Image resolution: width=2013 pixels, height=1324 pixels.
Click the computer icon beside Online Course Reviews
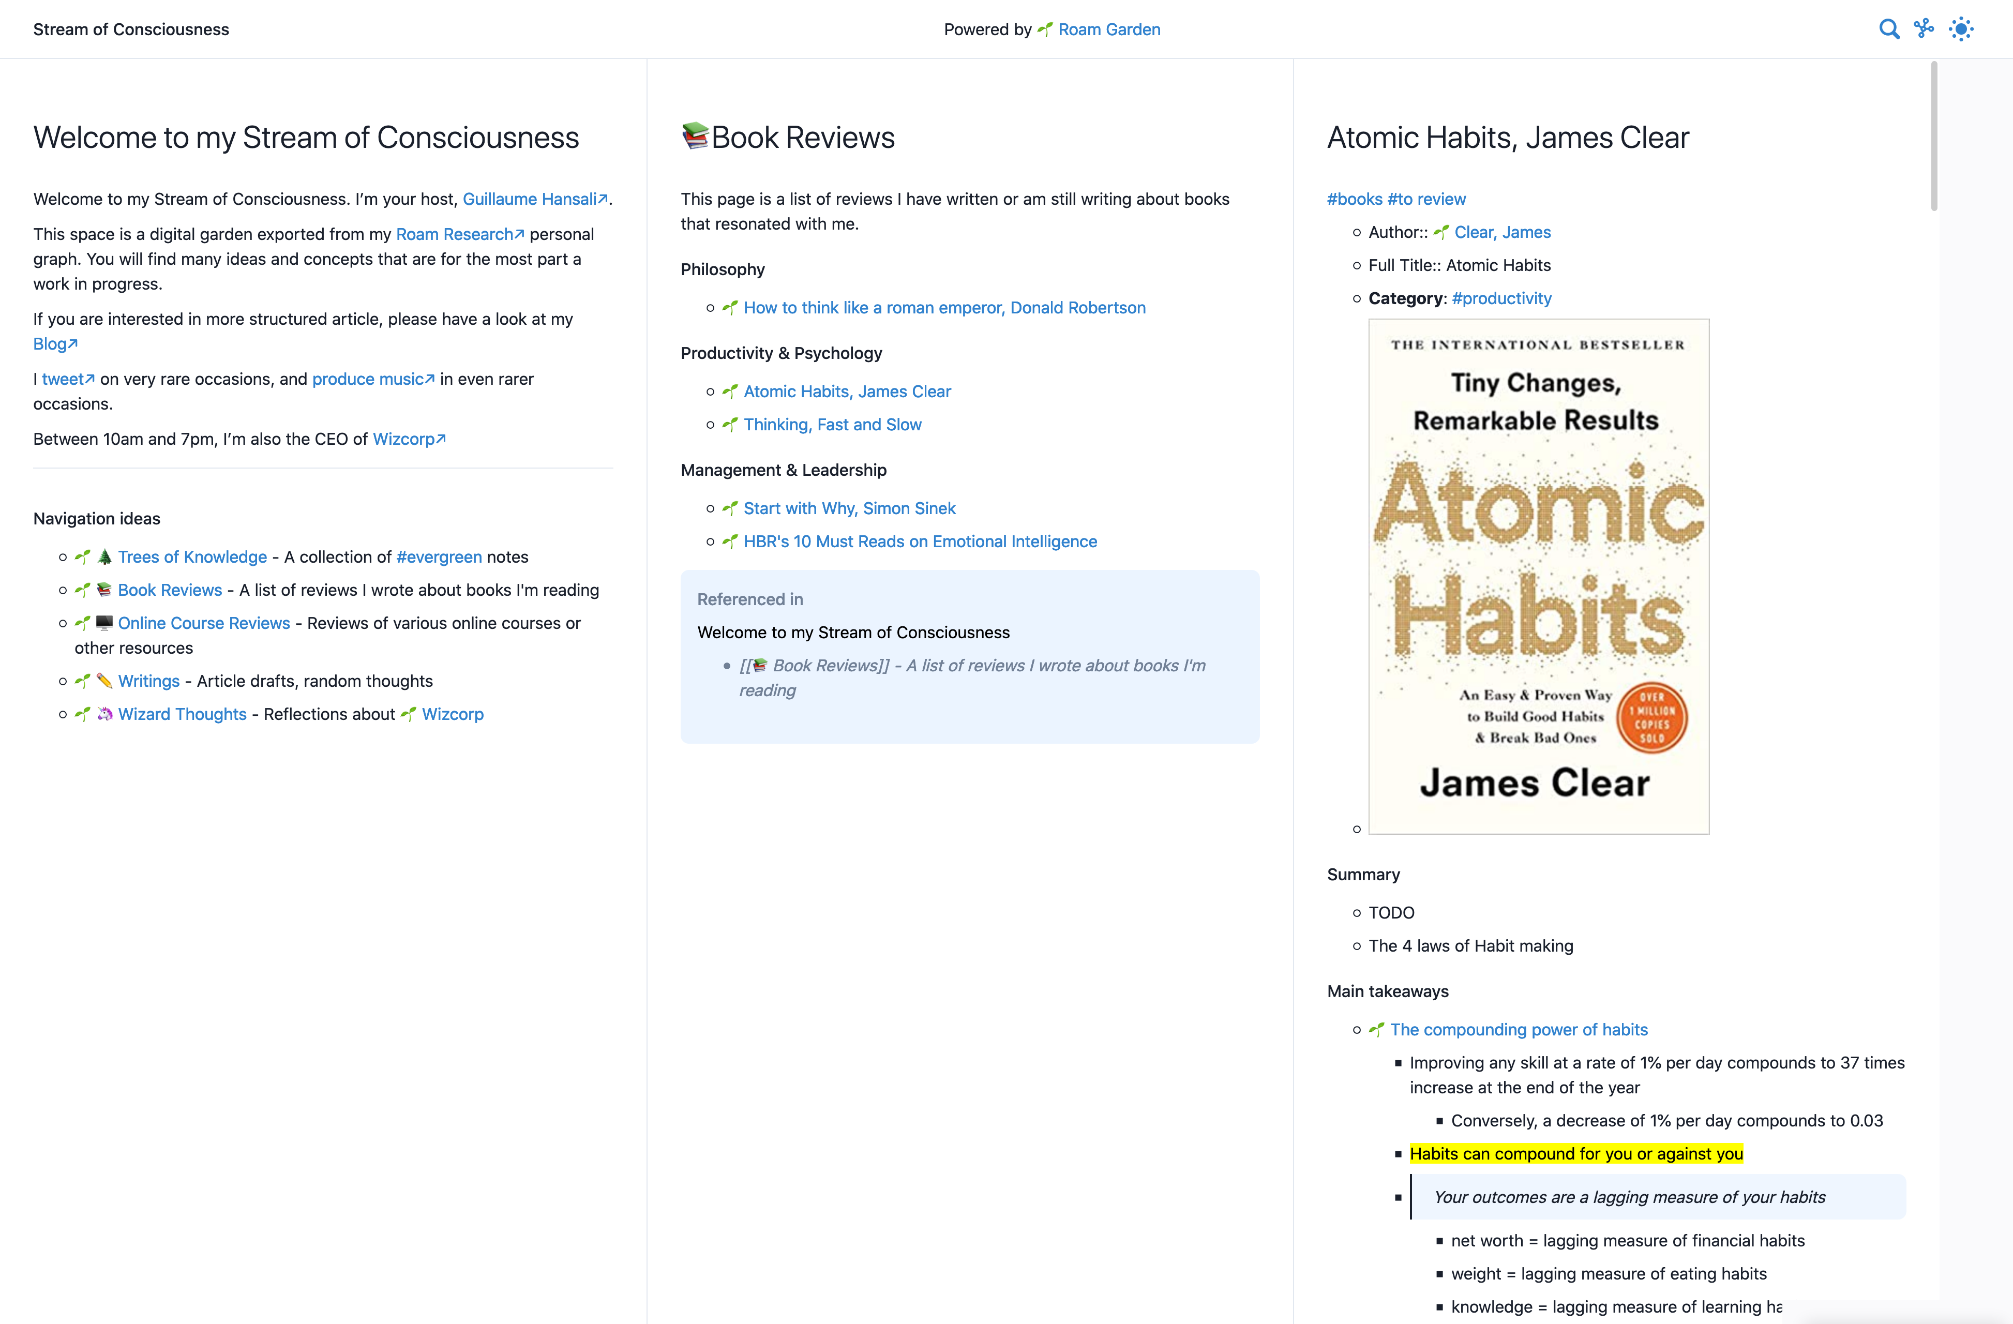tap(104, 623)
